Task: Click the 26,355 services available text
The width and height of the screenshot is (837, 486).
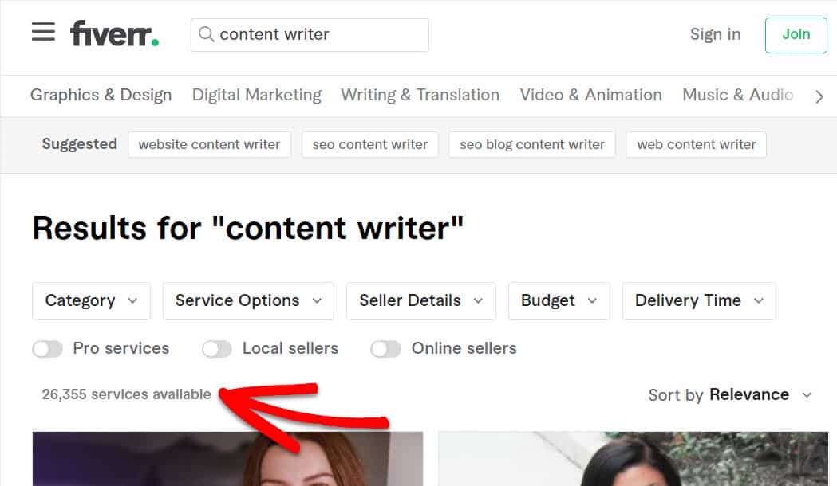Action: coord(127,394)
